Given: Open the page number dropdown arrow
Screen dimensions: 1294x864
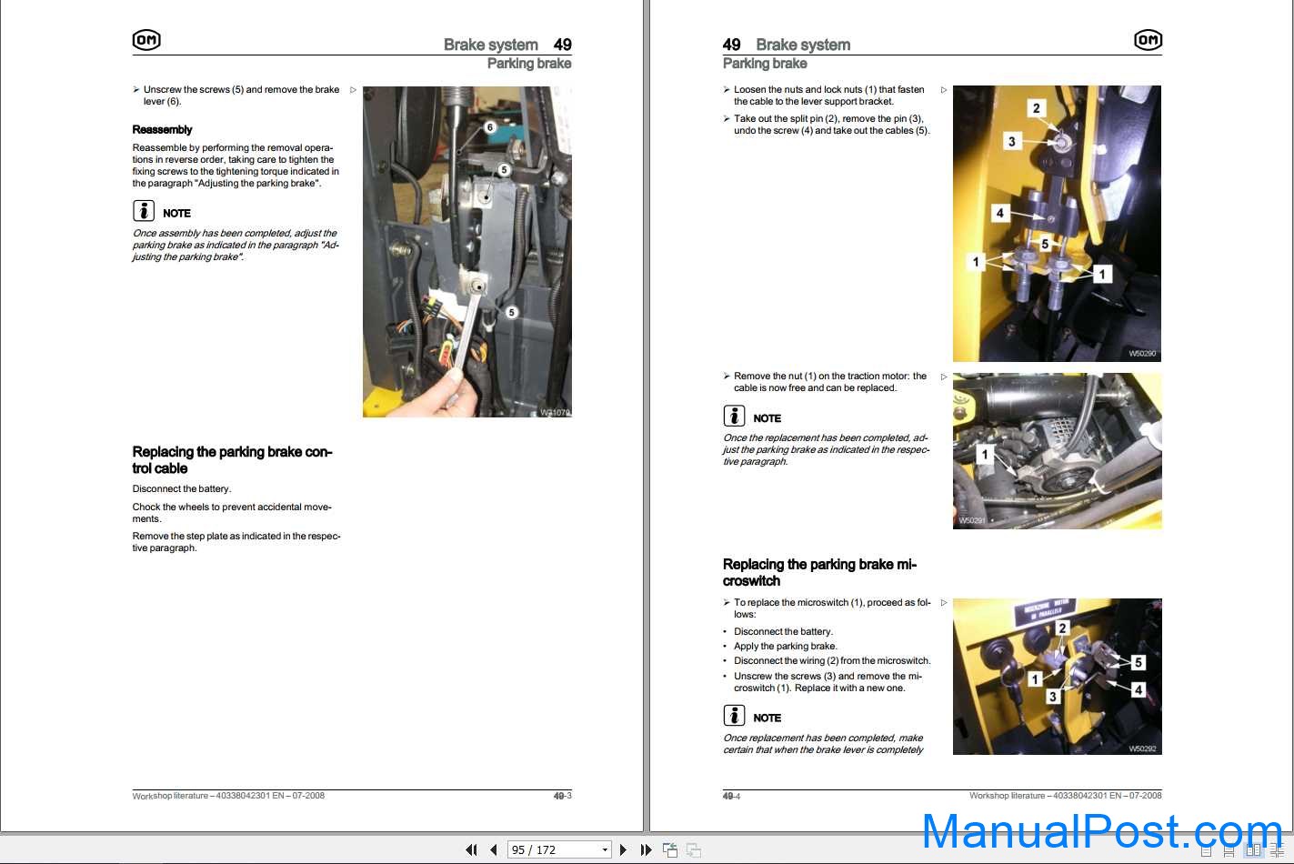Looking at the screenshot, I should [x=605, y=849].
